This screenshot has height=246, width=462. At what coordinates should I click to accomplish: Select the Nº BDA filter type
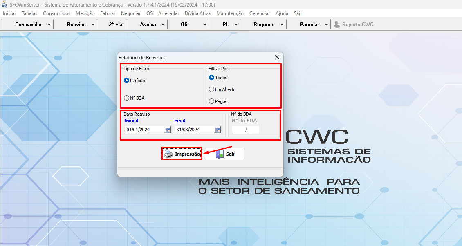pyautogui.click(x=127, y=98)
